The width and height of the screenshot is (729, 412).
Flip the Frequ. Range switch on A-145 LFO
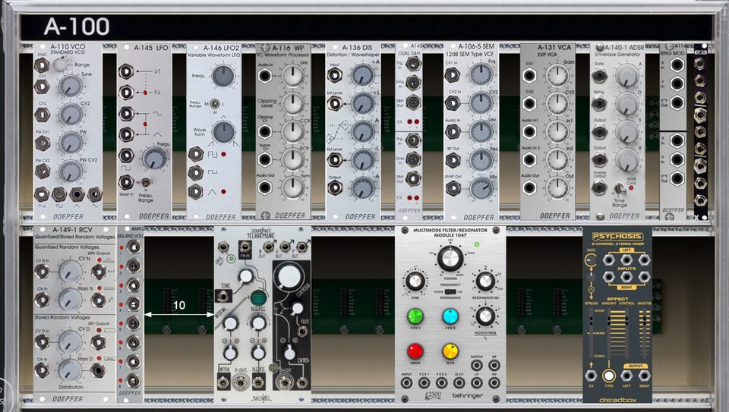(x=146, y=183)
